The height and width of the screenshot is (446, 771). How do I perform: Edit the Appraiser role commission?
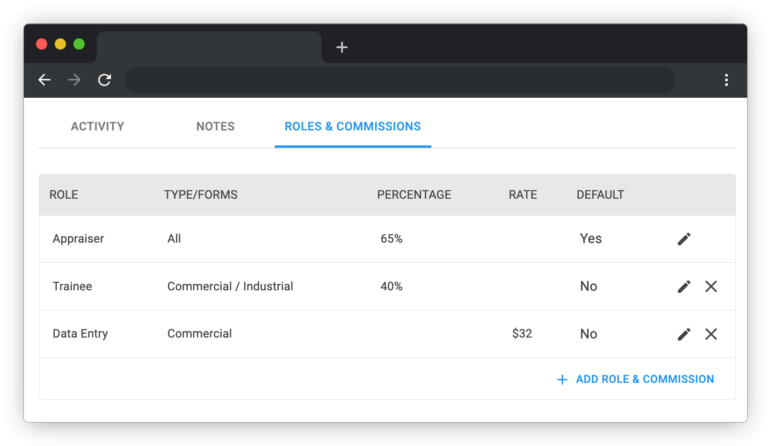click(684, 238)
